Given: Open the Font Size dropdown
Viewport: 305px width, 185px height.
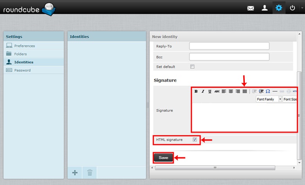Looking at the screenshot, I should [x=290, y=99].
